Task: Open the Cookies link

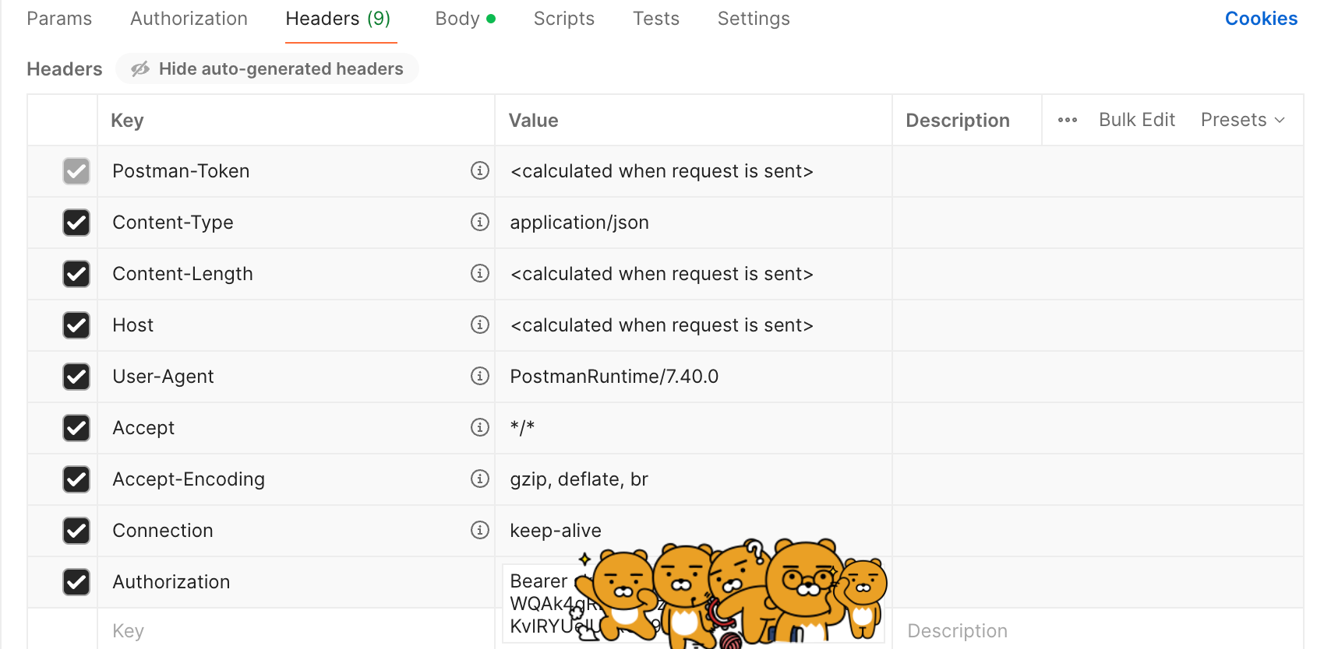Action: coord(1261,19)
